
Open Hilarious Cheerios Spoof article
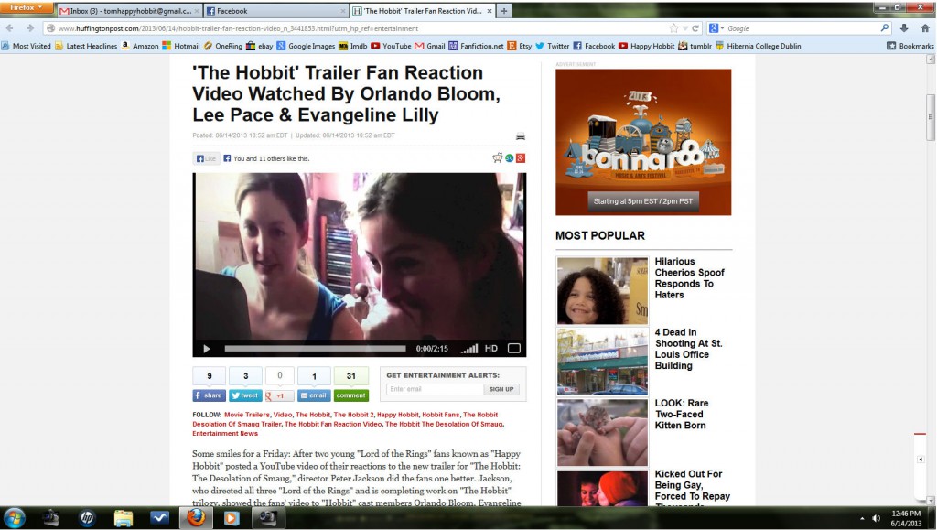coord(689,278)
